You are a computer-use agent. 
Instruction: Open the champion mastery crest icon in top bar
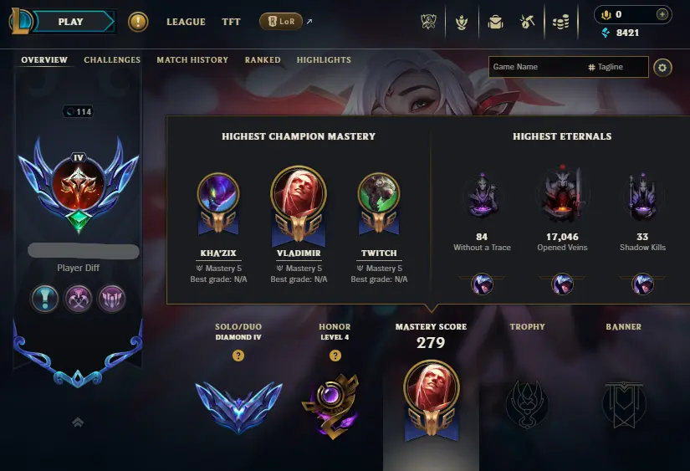pyautogui.click(x=461, y=22)
